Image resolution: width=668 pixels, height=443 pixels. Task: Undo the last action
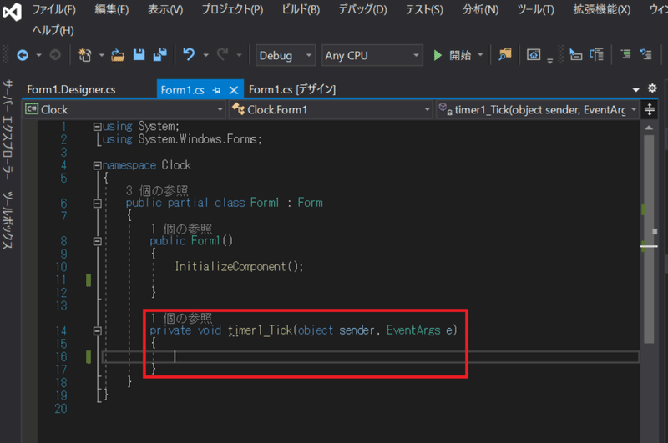click(189, 54)
